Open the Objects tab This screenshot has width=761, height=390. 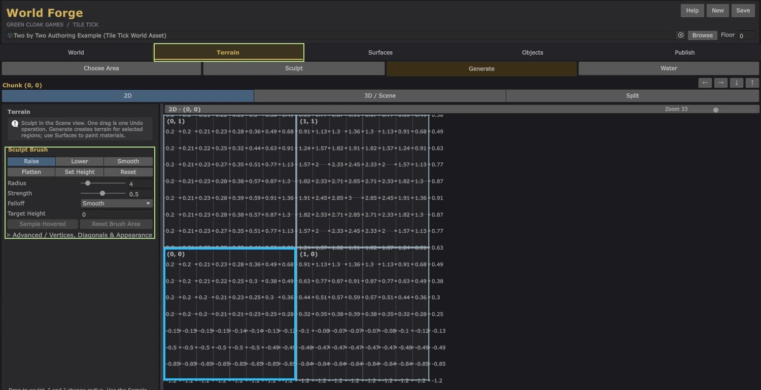click(x=533, y=52)
